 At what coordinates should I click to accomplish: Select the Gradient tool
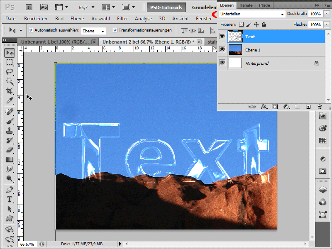point(10,159)
